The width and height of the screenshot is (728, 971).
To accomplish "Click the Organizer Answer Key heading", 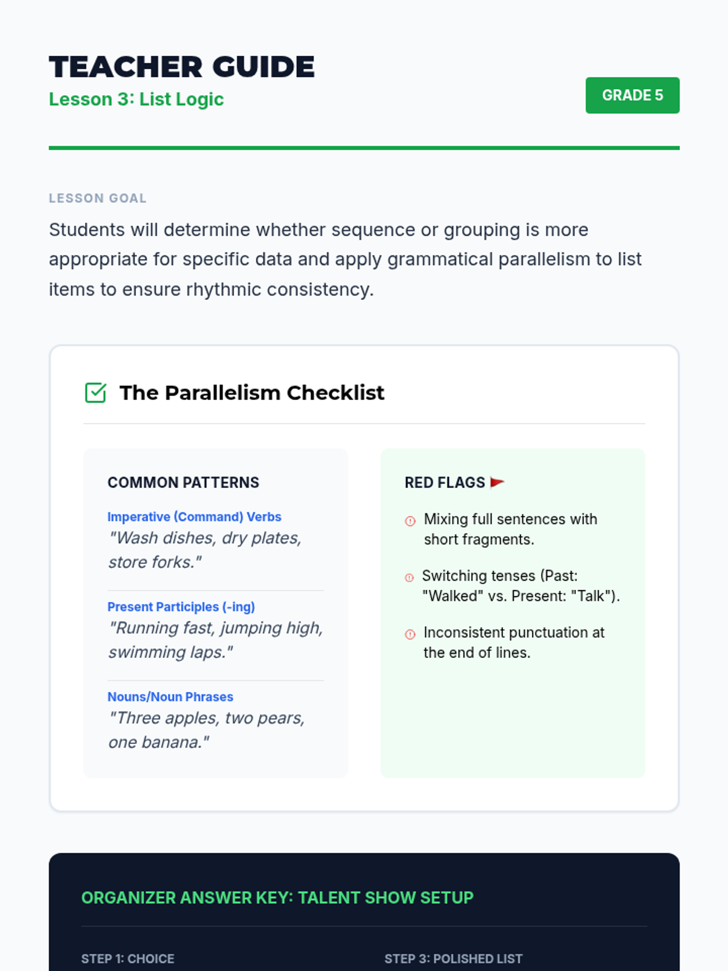I will pos(277,898).
